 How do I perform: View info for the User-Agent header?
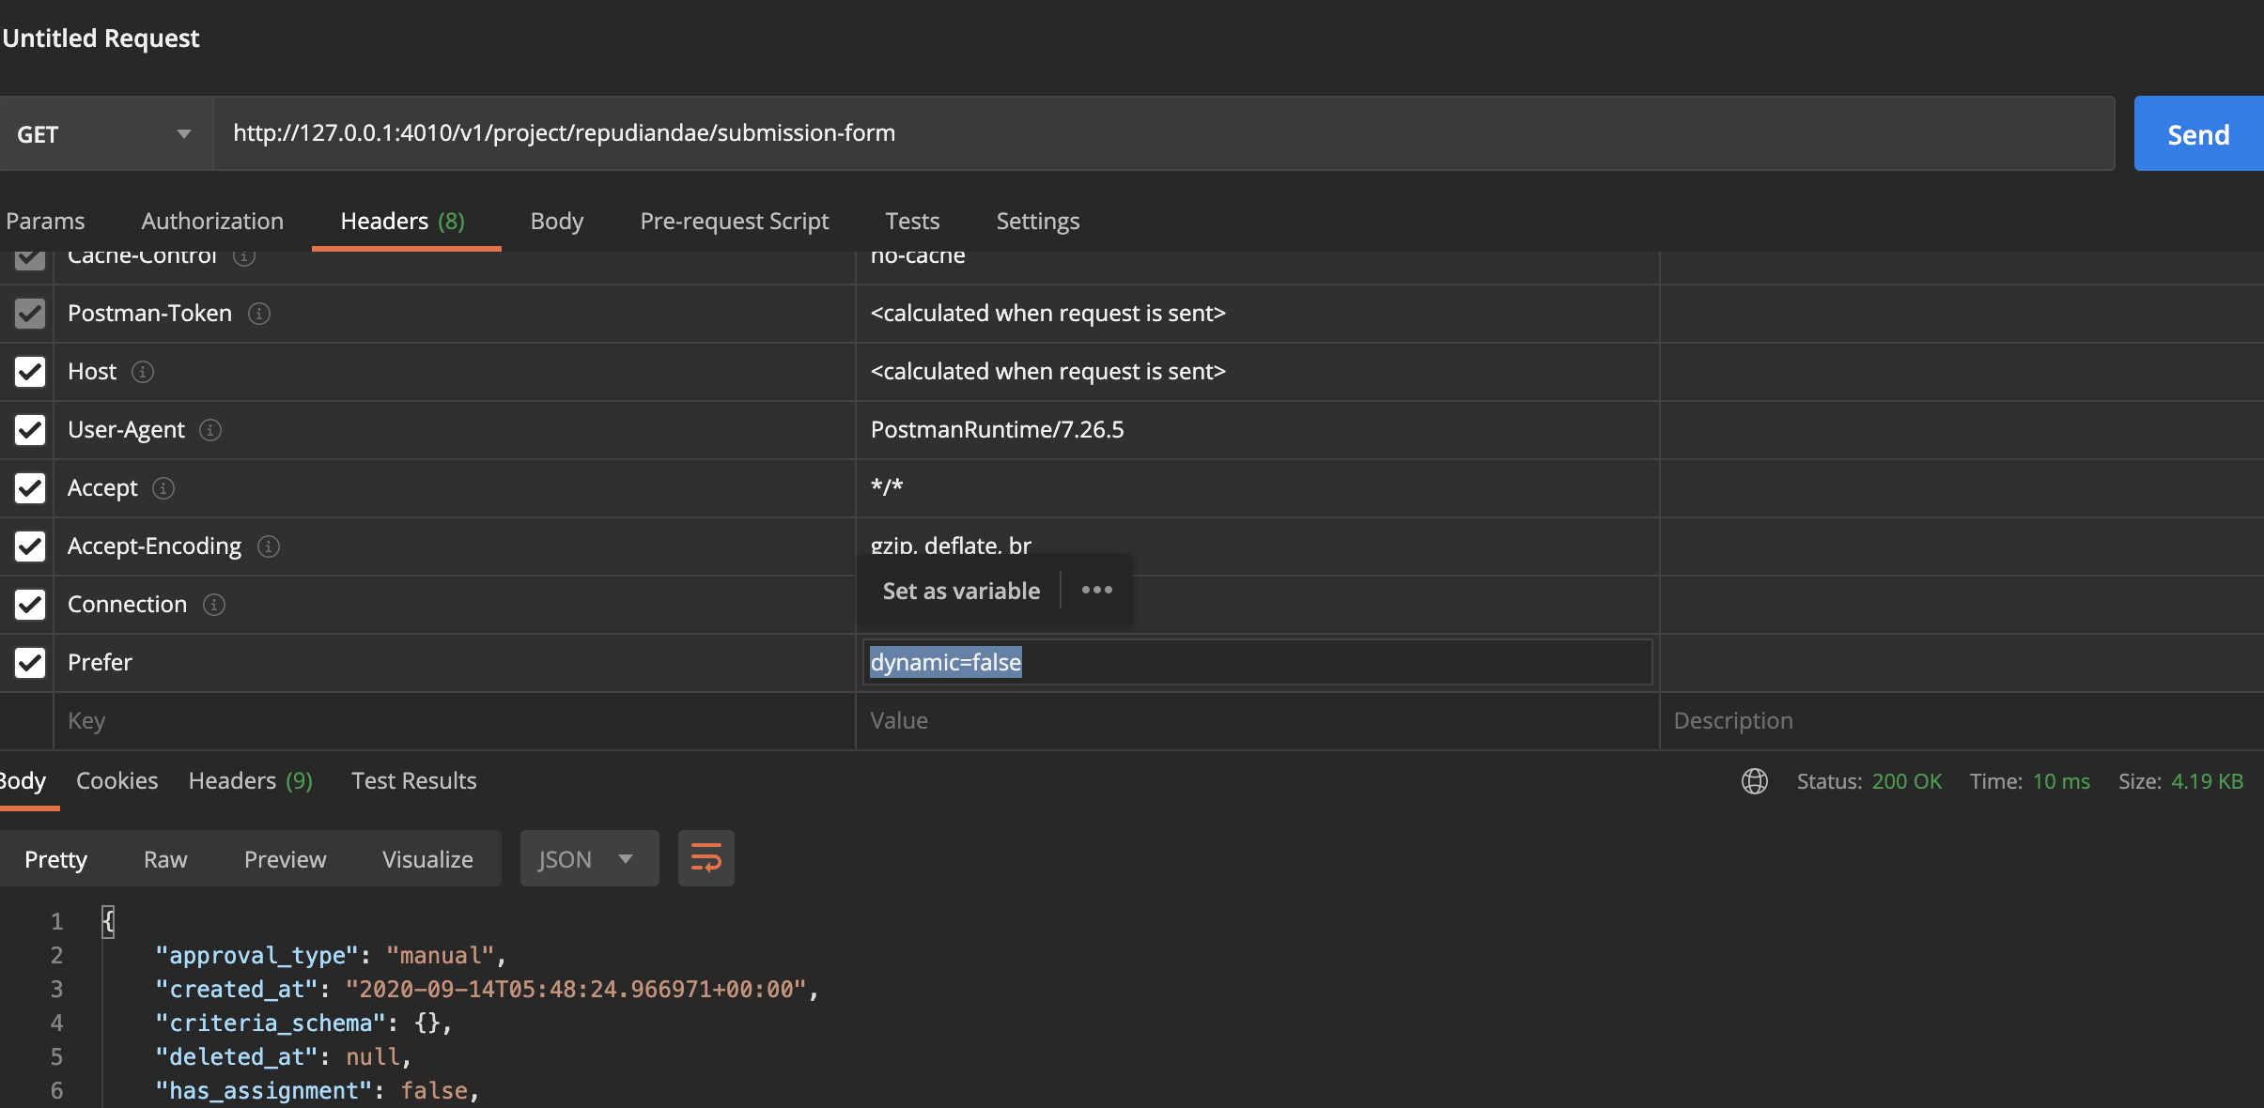point(210,430)
